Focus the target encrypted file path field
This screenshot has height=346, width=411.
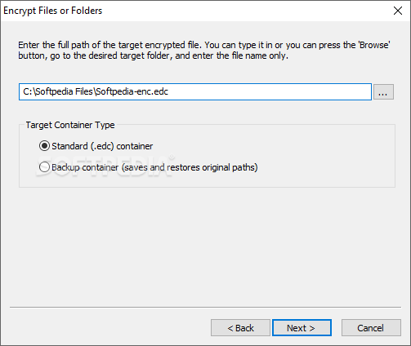pos(195,92)
